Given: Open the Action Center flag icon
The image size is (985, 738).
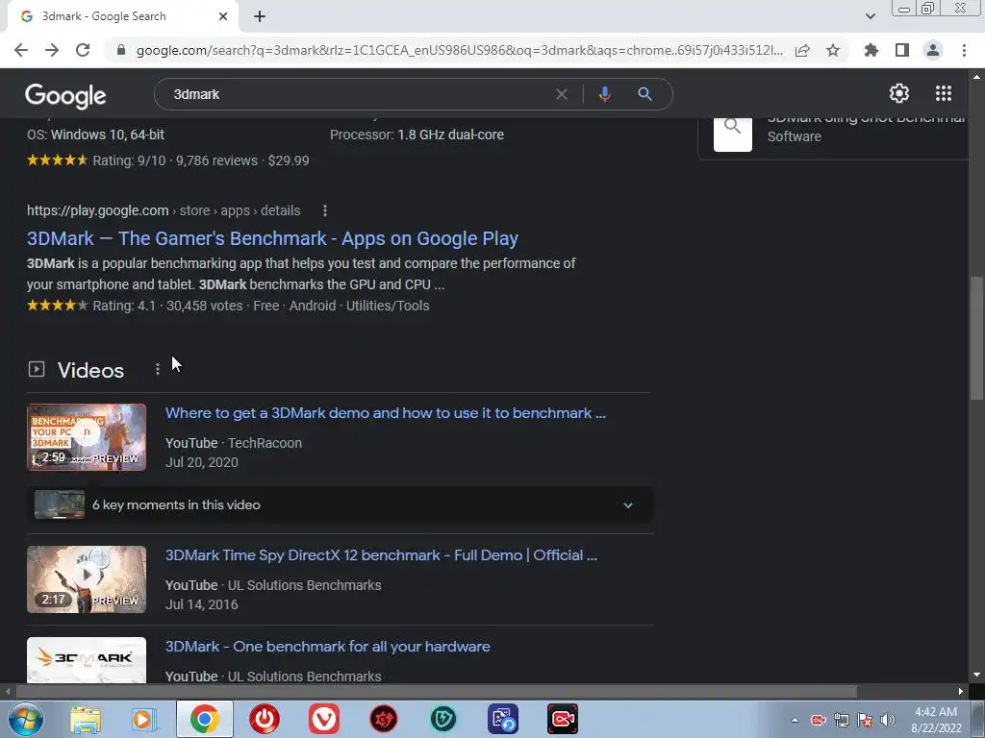Looking at the screenshot, I should click(865, 720).
